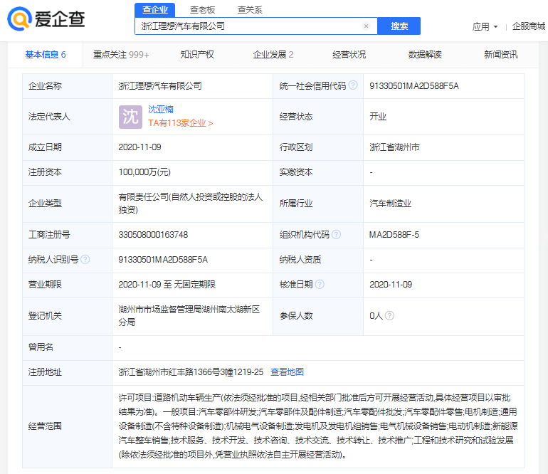Select taxpayer ID 91330501MA2D588F5A next to 纳税人识别号
Viewport: 548px width, 474px height.
(x=163, y=260)
